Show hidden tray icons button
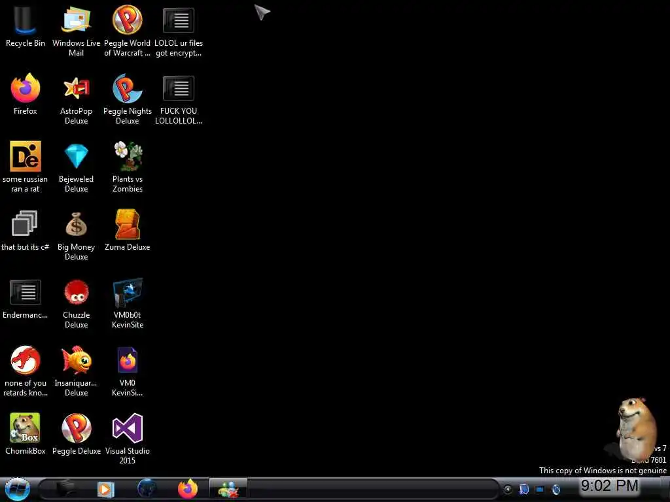670x502 pixels. (x=508, y=490)
